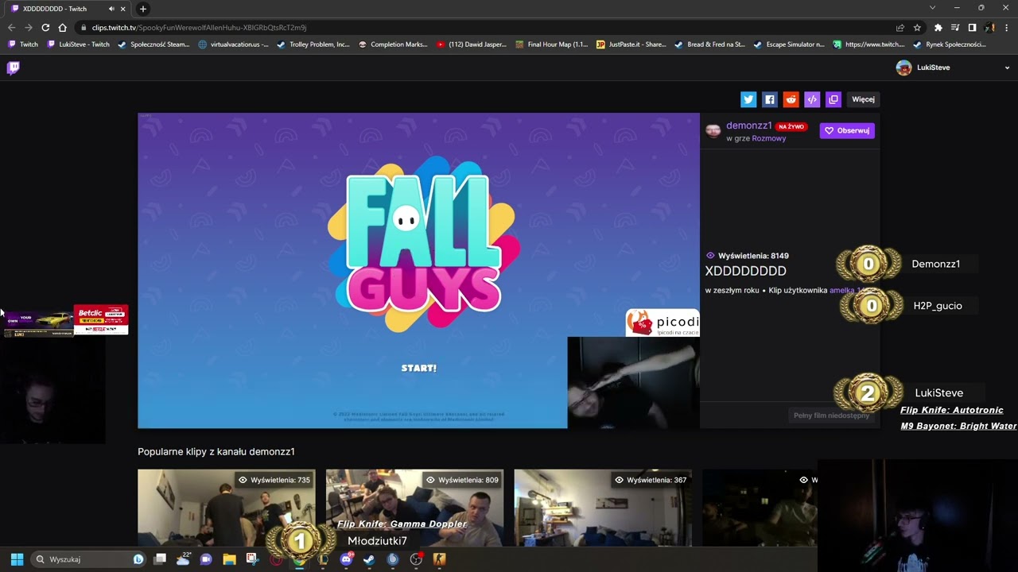Mute the XDDDDDDDD tab audio
Screen dimensions: 1018x572
coord(111,9)
